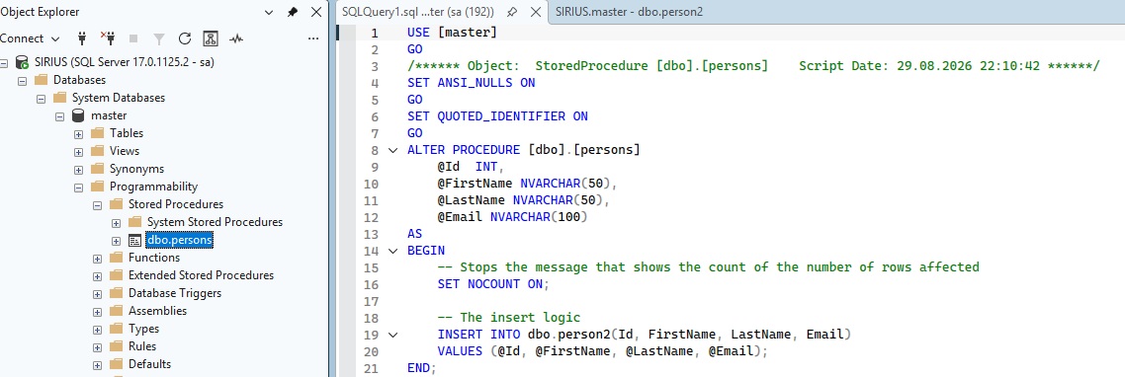The height and width of the screenshot is (377, 1125).
Task: Toggle the Object Explorer auto-hide pin
Action: [292, 12]
